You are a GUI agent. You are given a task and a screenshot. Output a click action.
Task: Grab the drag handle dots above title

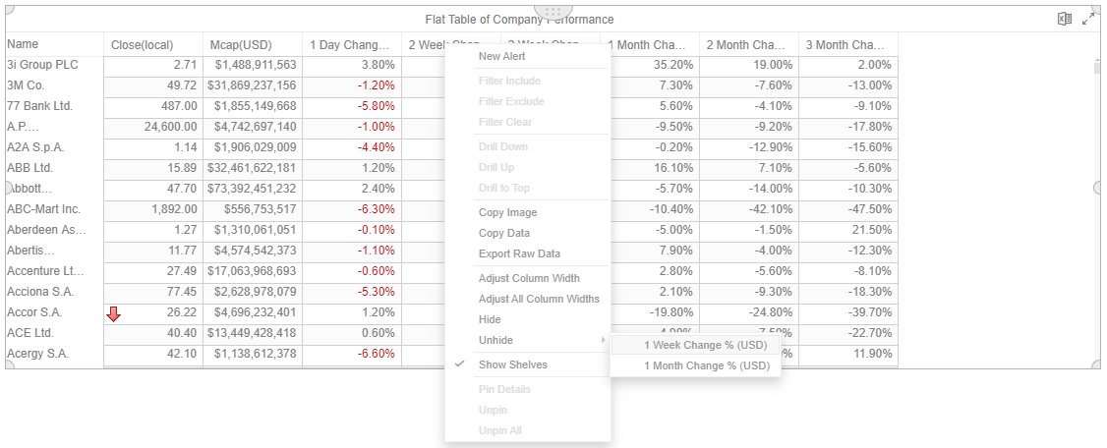553,11
